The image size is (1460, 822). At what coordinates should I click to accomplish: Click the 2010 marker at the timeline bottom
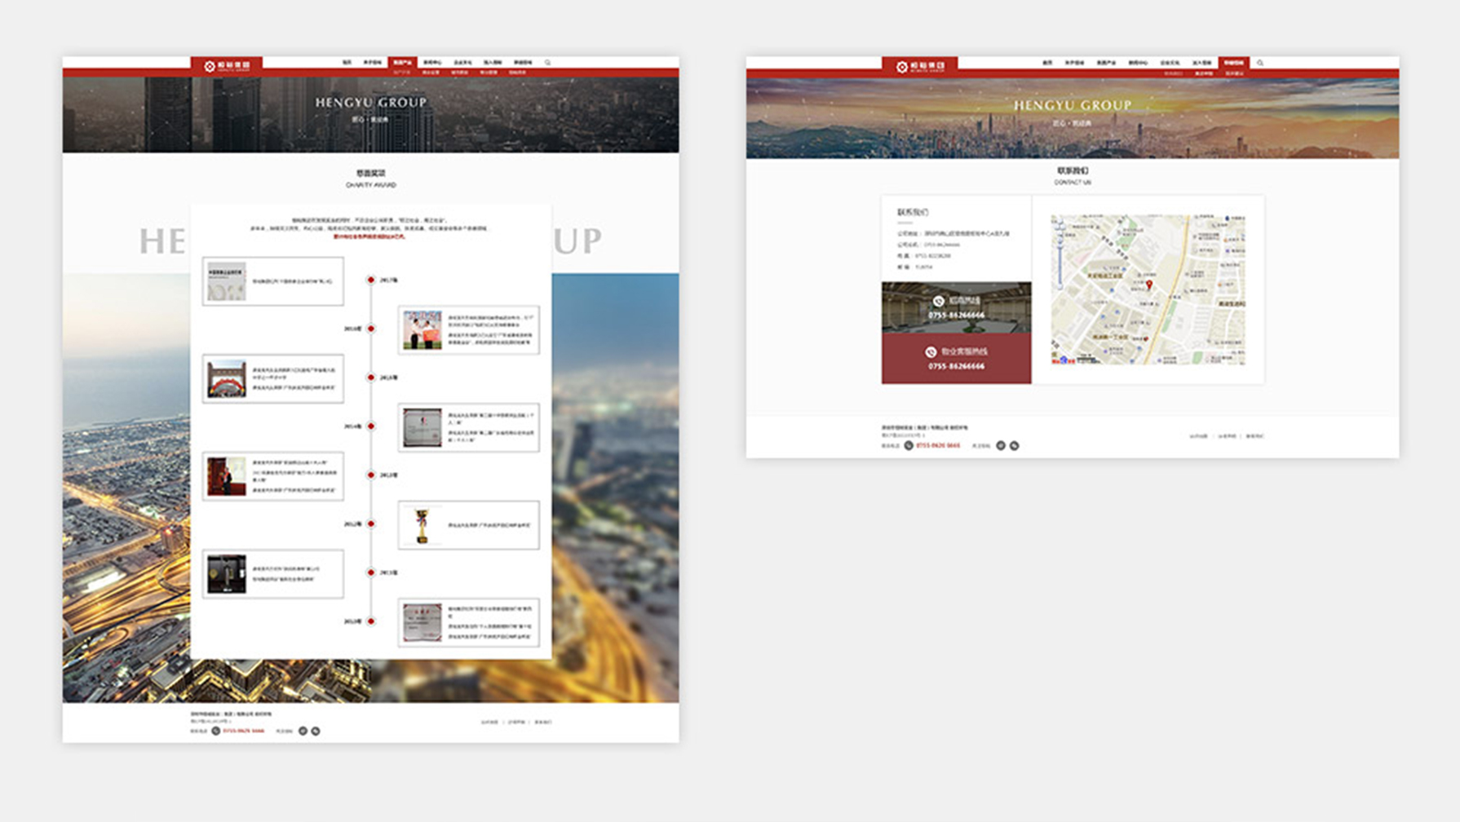[x=371, y=621]
